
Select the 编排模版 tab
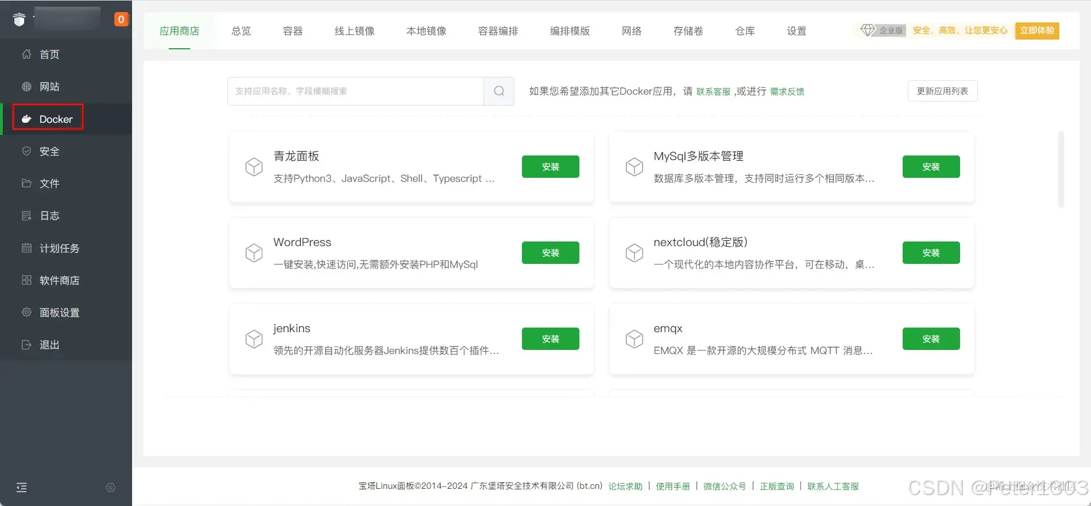(x=570, y=31)
